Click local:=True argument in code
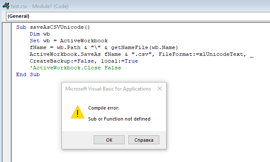The height and width of the screenshot is (162, 270). (x=120, y=61)
